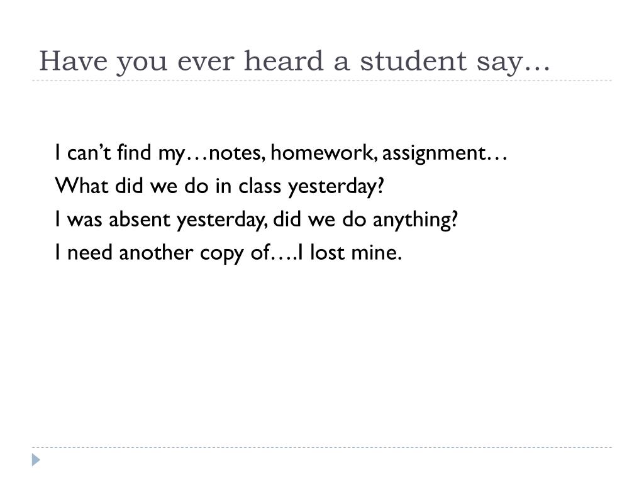The height and width of the screenshot is (483, 644).
Task: Click the word 'absent'
Action: 139,219
